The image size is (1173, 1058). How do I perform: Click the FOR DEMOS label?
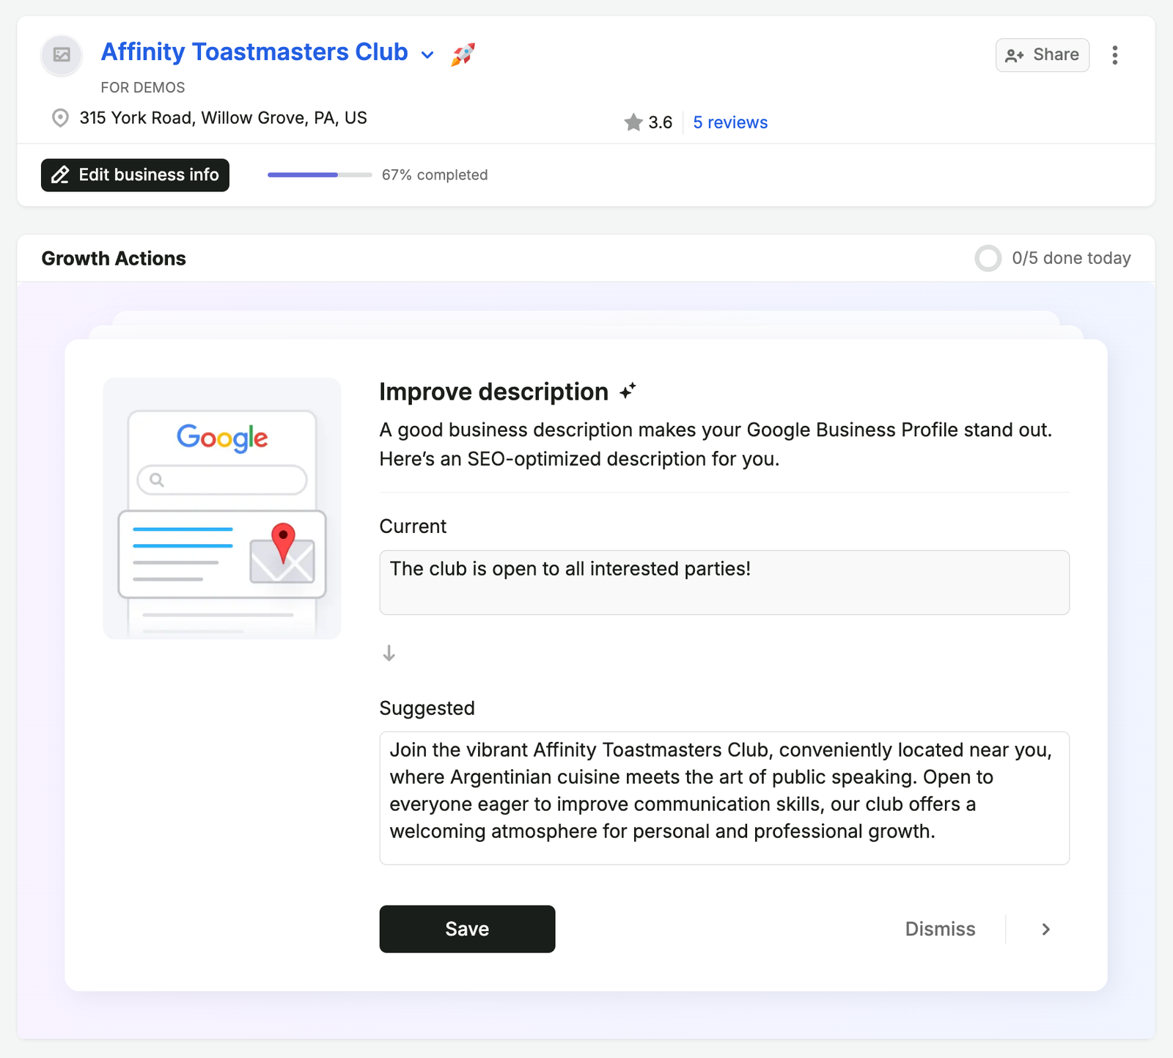coord(143,87)
